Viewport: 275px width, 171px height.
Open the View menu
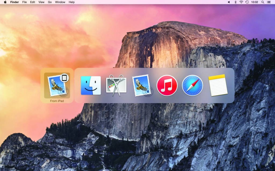41,2
